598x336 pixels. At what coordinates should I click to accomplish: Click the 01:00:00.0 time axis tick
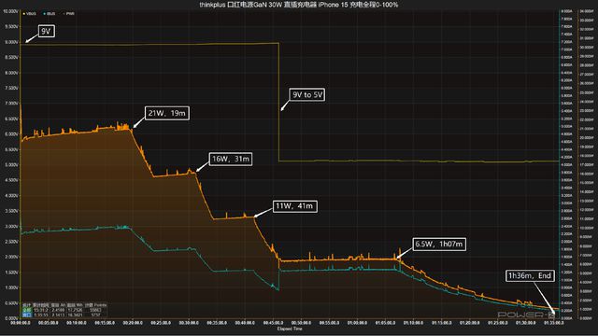[x=357, y=323]
